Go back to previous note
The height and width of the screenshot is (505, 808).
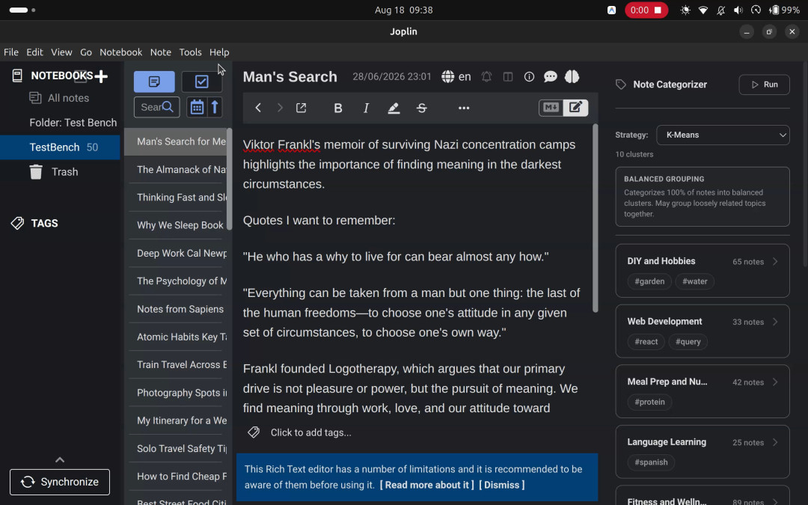(x=258, y=108)
